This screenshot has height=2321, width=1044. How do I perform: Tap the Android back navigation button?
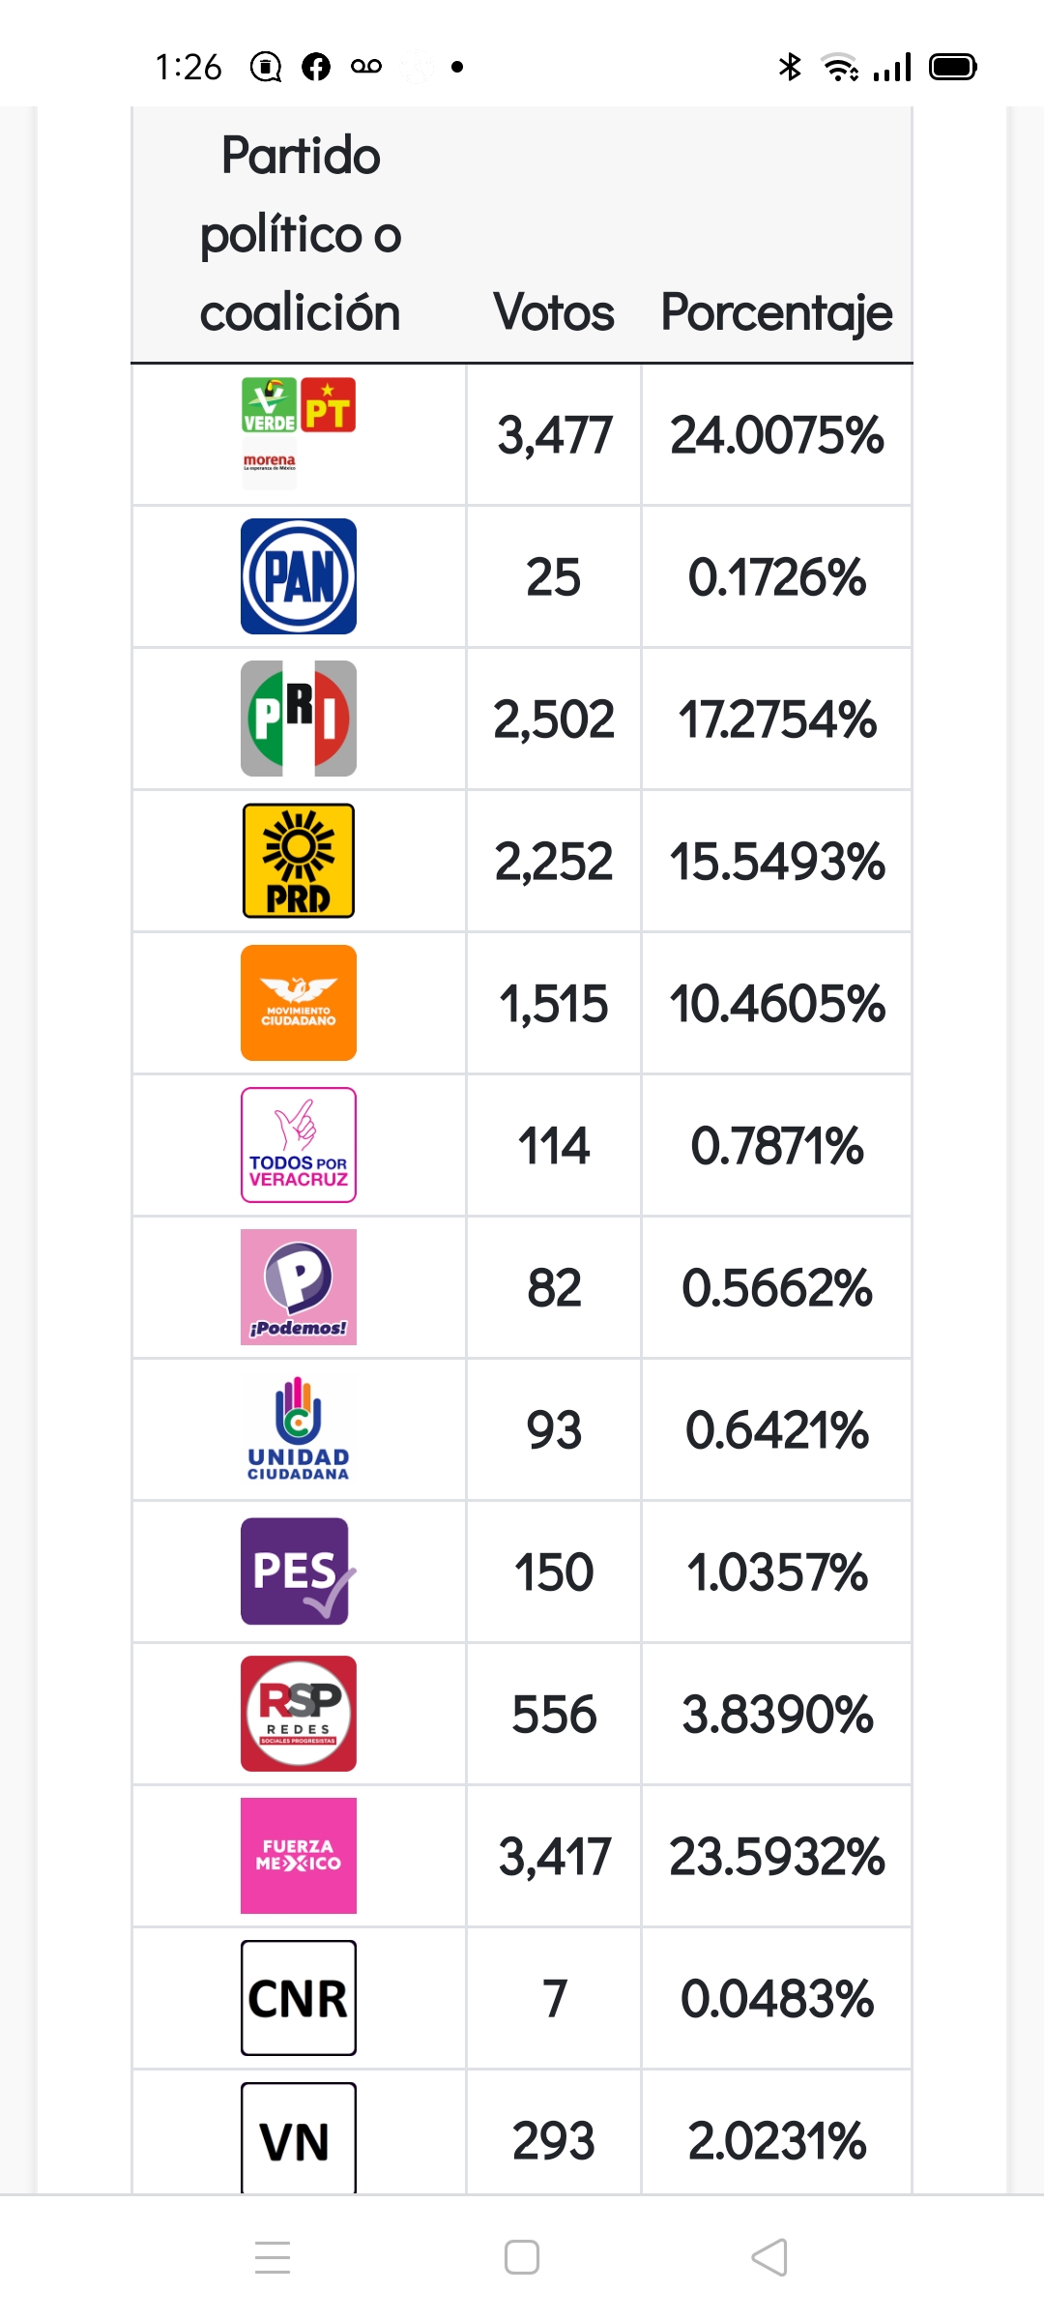pyautogui.click(x=770, y=2257)
